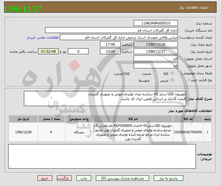221x186 pixels.
Task: Click need date cell 1396/12/28
Action: point(23,132)
